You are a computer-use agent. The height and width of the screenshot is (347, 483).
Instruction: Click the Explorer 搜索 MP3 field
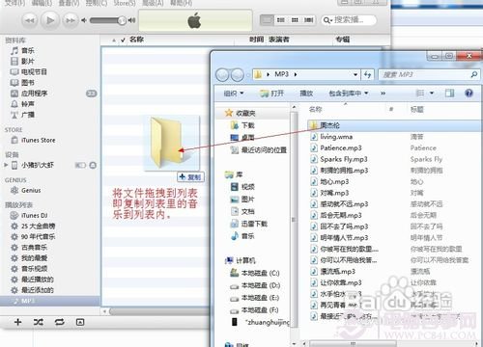[x=429, y=74]
